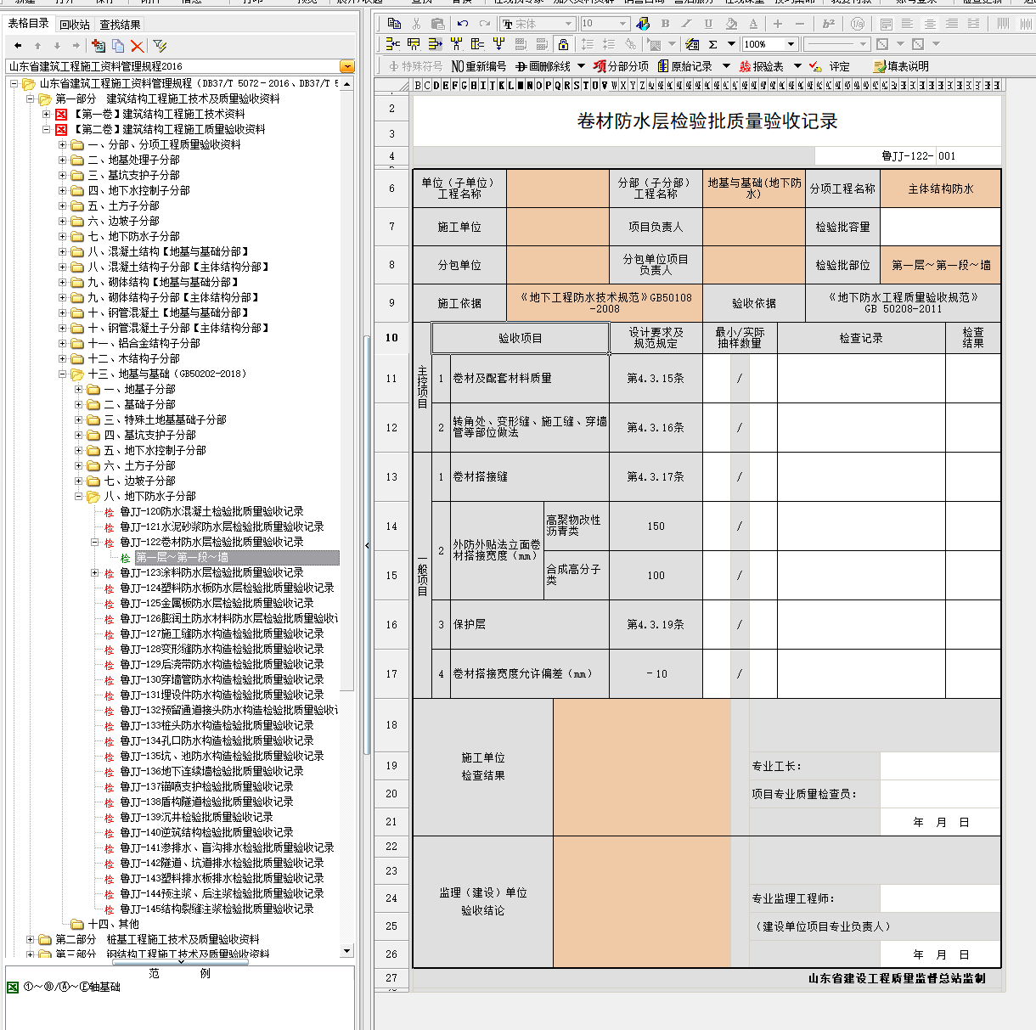Expand the 【第一卷】建筑结构工程施工技术资料 node
Viewport: 1036px width, 1030px height.
point(47,114)
